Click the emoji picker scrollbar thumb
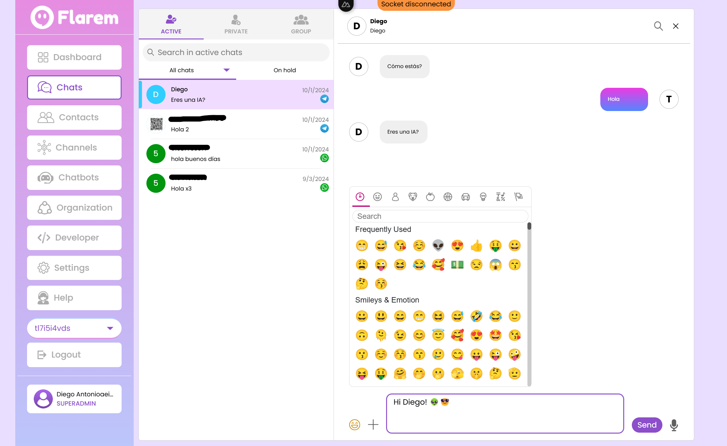This screenshot has height=446, width=727. click(x=529, y=226)
